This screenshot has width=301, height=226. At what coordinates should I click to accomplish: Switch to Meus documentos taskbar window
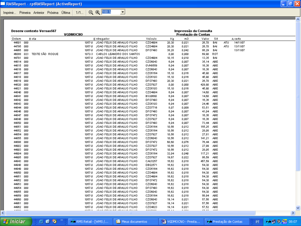click(135, 222)
